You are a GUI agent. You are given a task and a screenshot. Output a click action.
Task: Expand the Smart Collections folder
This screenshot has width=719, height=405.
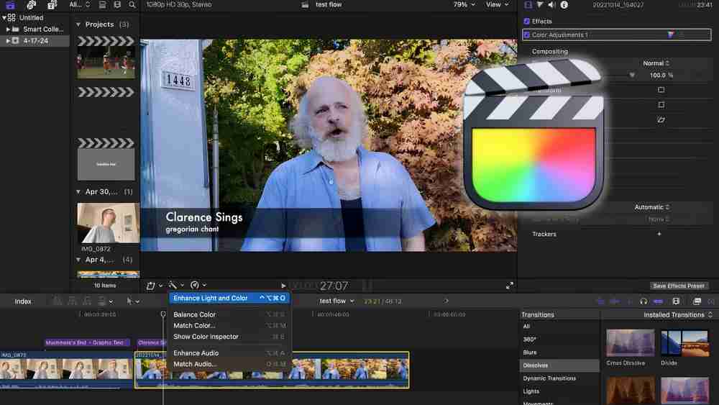point(8,29)
